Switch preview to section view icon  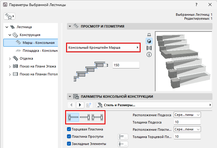click(149, 48)
